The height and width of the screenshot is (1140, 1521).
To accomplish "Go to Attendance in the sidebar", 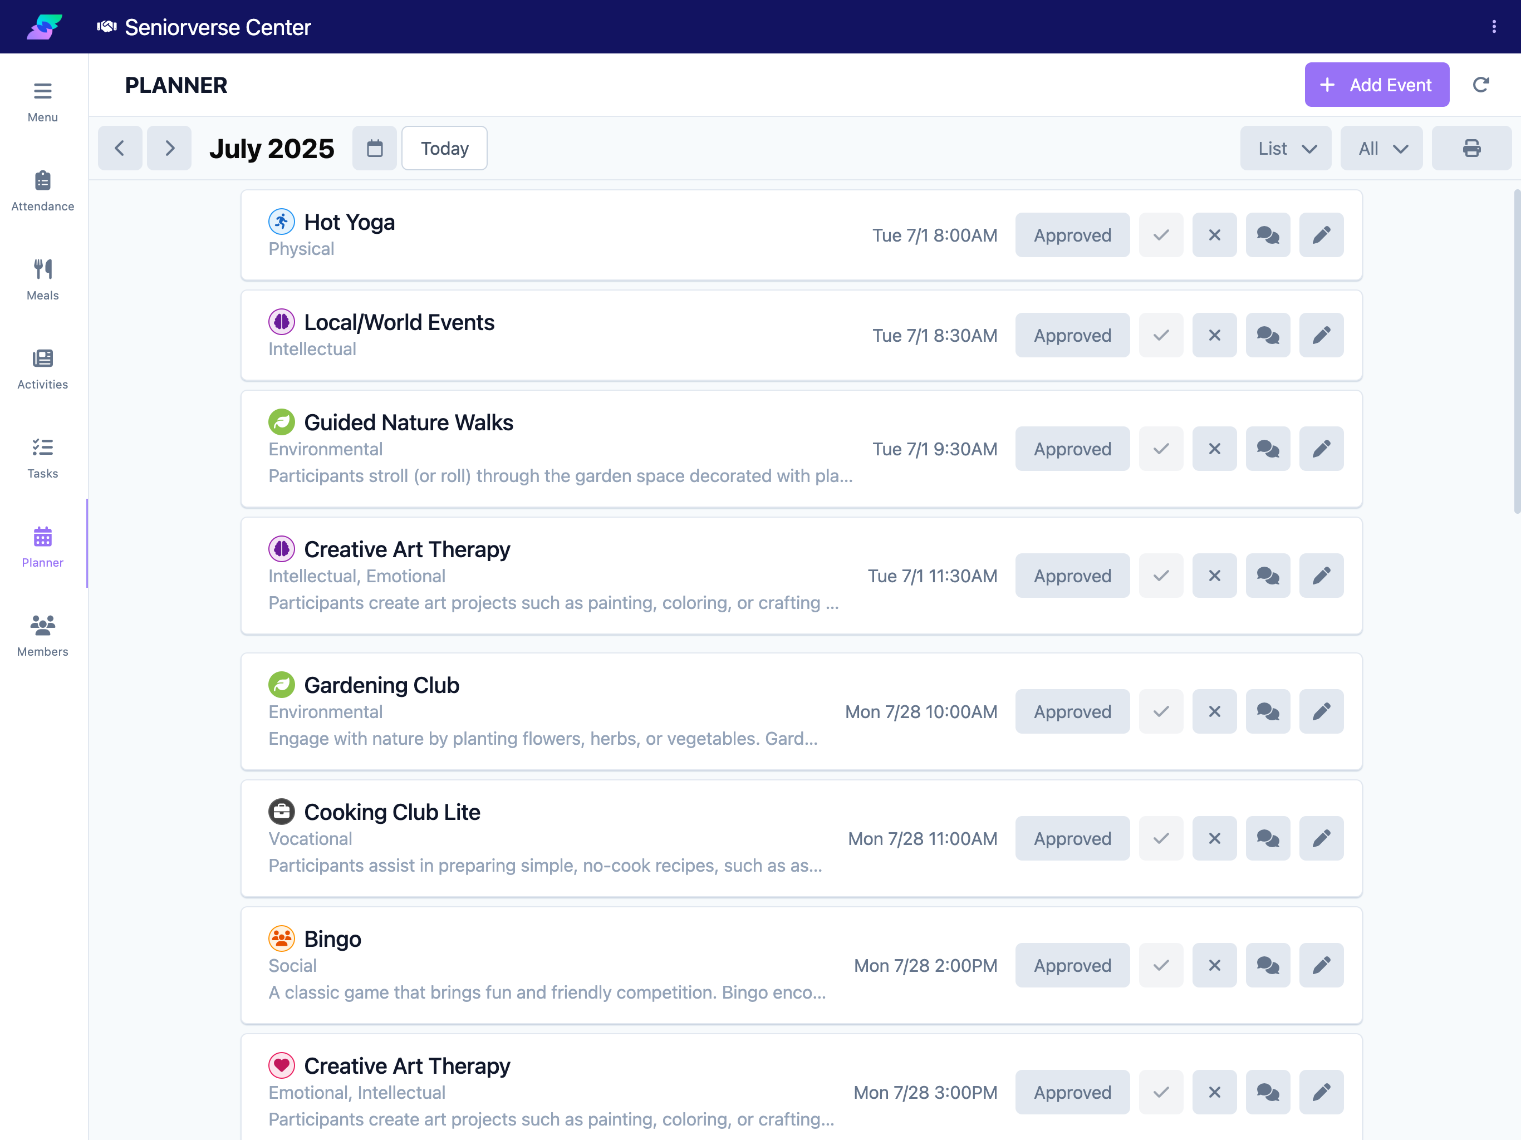I will (43, 191).
